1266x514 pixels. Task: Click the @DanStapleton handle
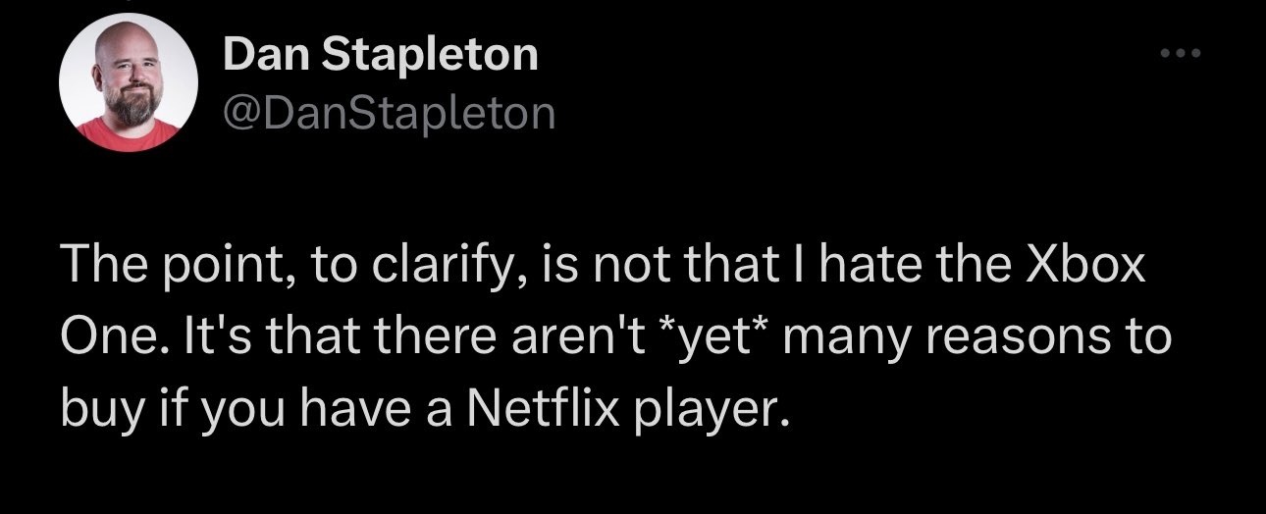(x=389, y=115)
